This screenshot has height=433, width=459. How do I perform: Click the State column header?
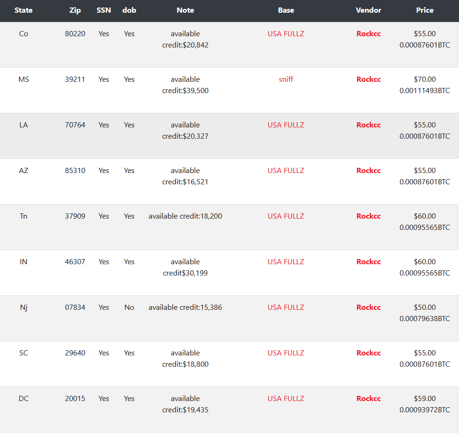click(x=24, y=10)
